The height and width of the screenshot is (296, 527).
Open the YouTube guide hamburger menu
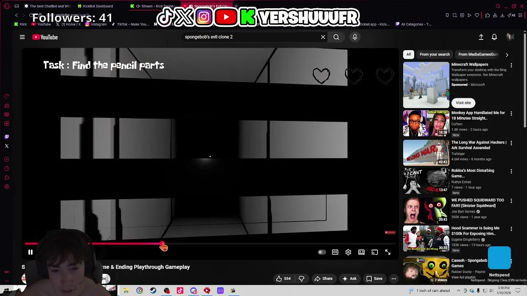[22, 37]
